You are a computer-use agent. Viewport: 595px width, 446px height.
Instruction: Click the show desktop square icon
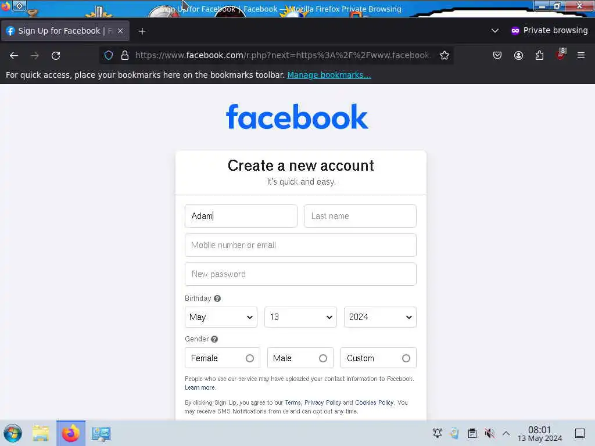point(580,433)
